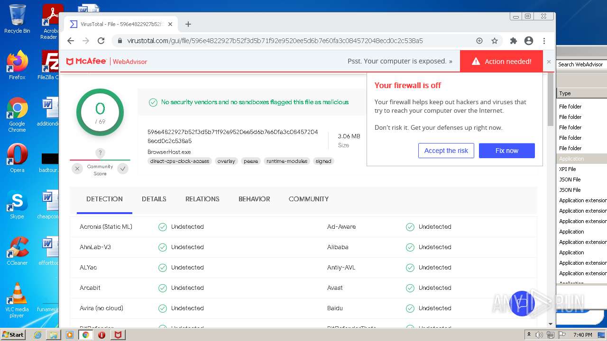Open the COMMUNITY tab
607x341 pixels.
(309, 199)
